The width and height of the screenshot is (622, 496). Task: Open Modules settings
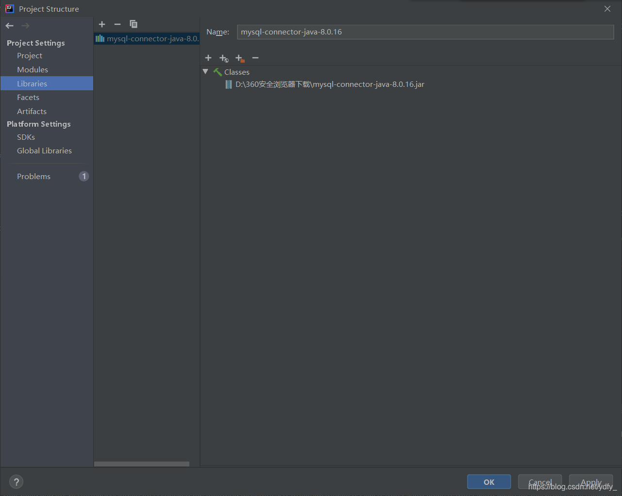[33, 70]
